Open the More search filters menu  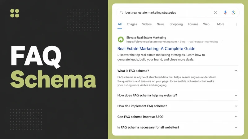(x=221, y=24)
